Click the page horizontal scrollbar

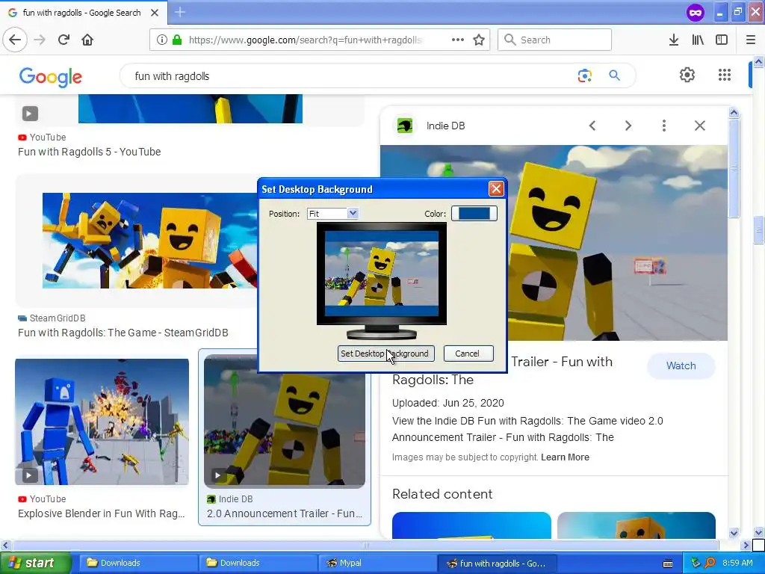(366, 545)
